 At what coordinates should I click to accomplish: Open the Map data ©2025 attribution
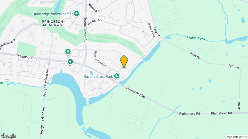click(x=237, y=137)
